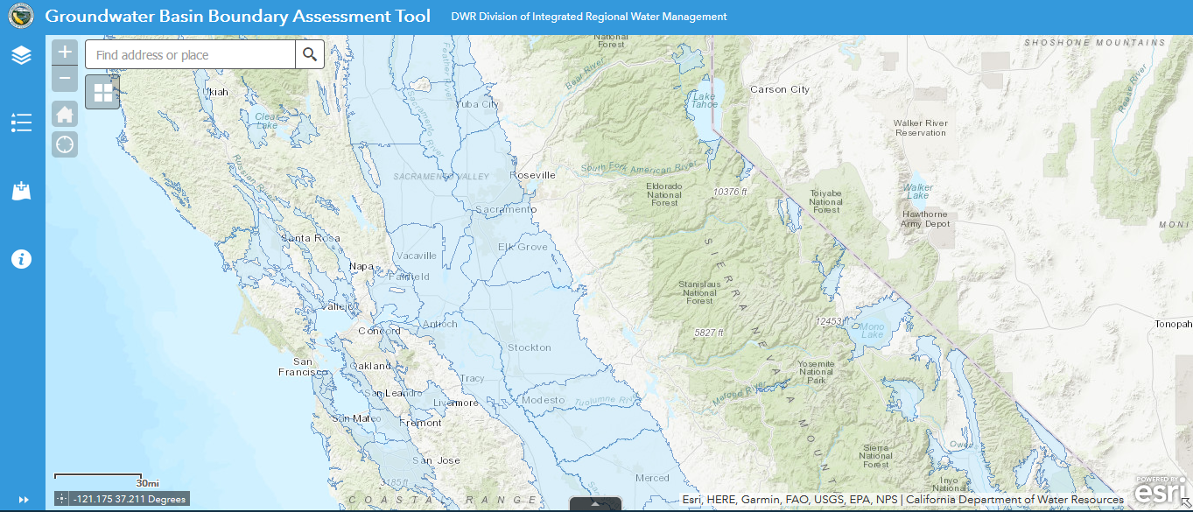Click the DWR seal logo

point(20,16)
